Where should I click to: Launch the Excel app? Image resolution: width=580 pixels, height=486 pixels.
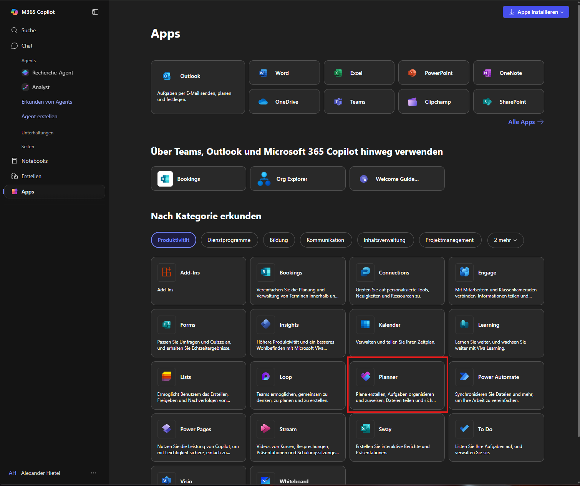359,73
